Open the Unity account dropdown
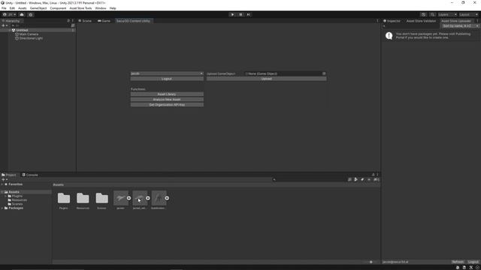The width and height of the screenshot is (481, 270). tap(9, 14)
